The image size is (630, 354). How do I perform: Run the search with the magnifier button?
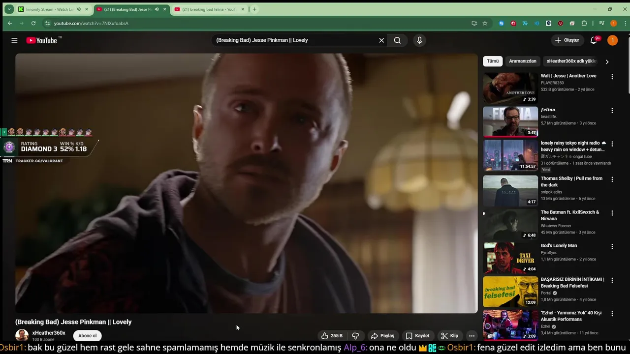397,40
